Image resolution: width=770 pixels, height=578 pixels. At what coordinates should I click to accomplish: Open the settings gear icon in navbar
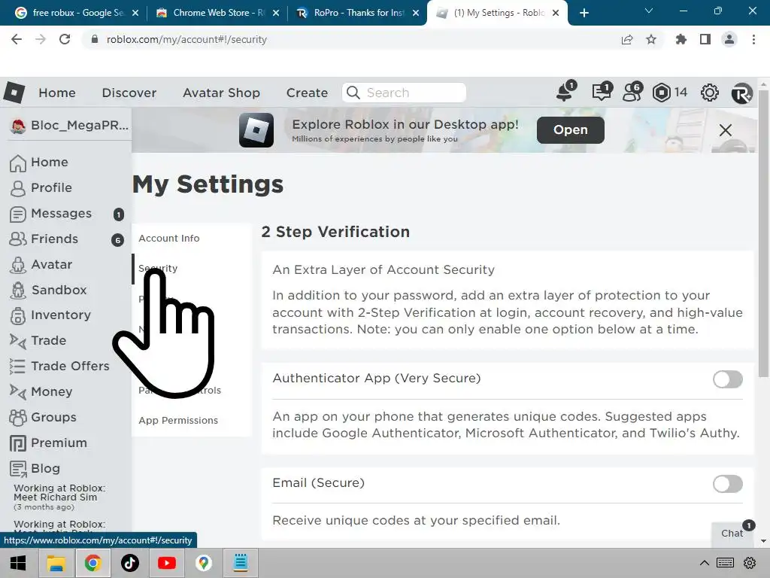[x=710, y=93]
